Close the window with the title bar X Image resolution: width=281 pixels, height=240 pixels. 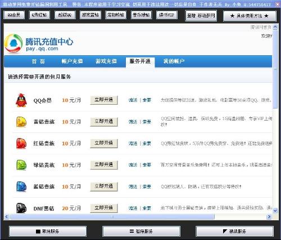tap(278, 4)
